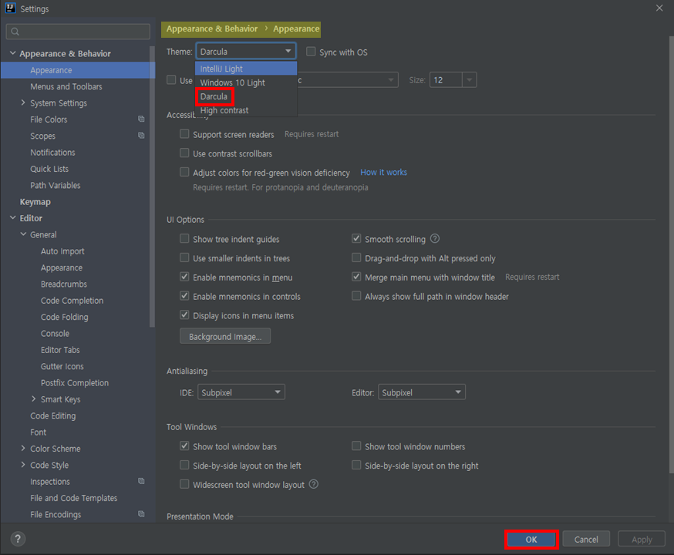This screenshot has height=555, width=674.
Task: Open Notifications settings page
Action: tap(52, 152)
